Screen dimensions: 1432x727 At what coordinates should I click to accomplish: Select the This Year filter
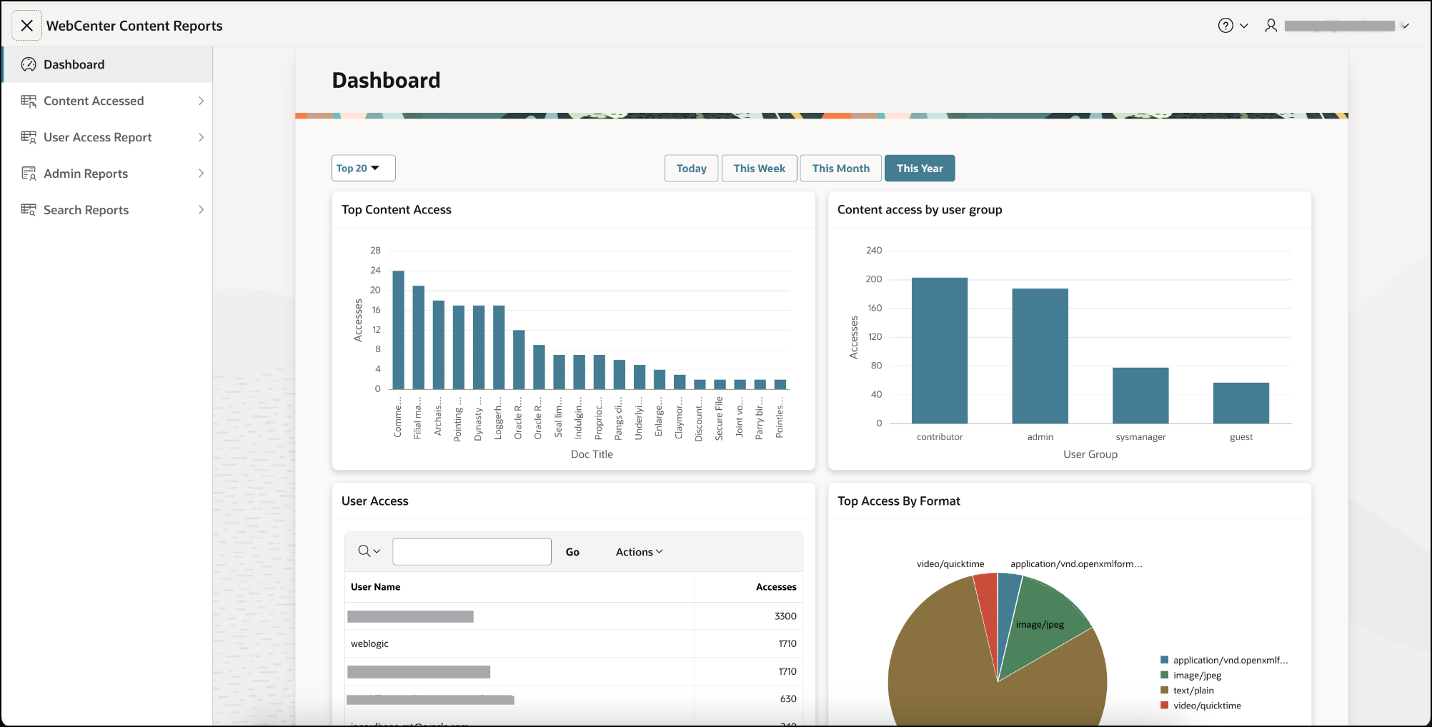(x=920, y=169)
